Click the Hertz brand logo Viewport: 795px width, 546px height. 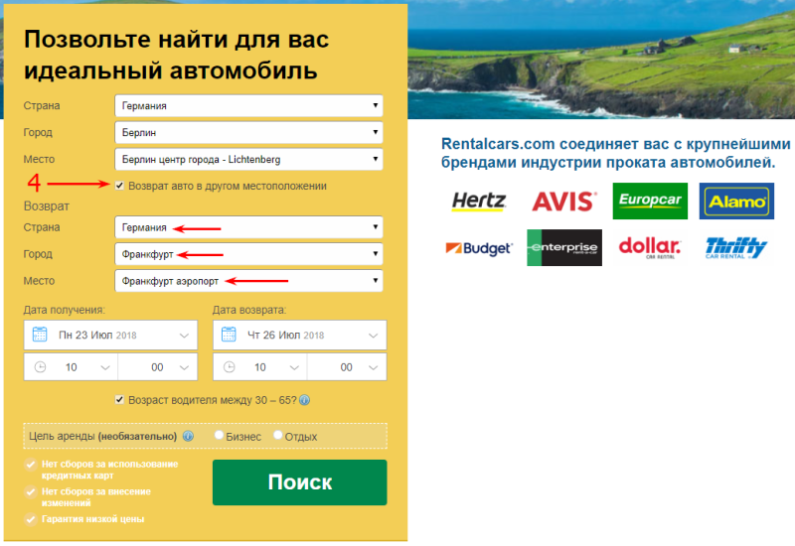[x=479, y=202]
